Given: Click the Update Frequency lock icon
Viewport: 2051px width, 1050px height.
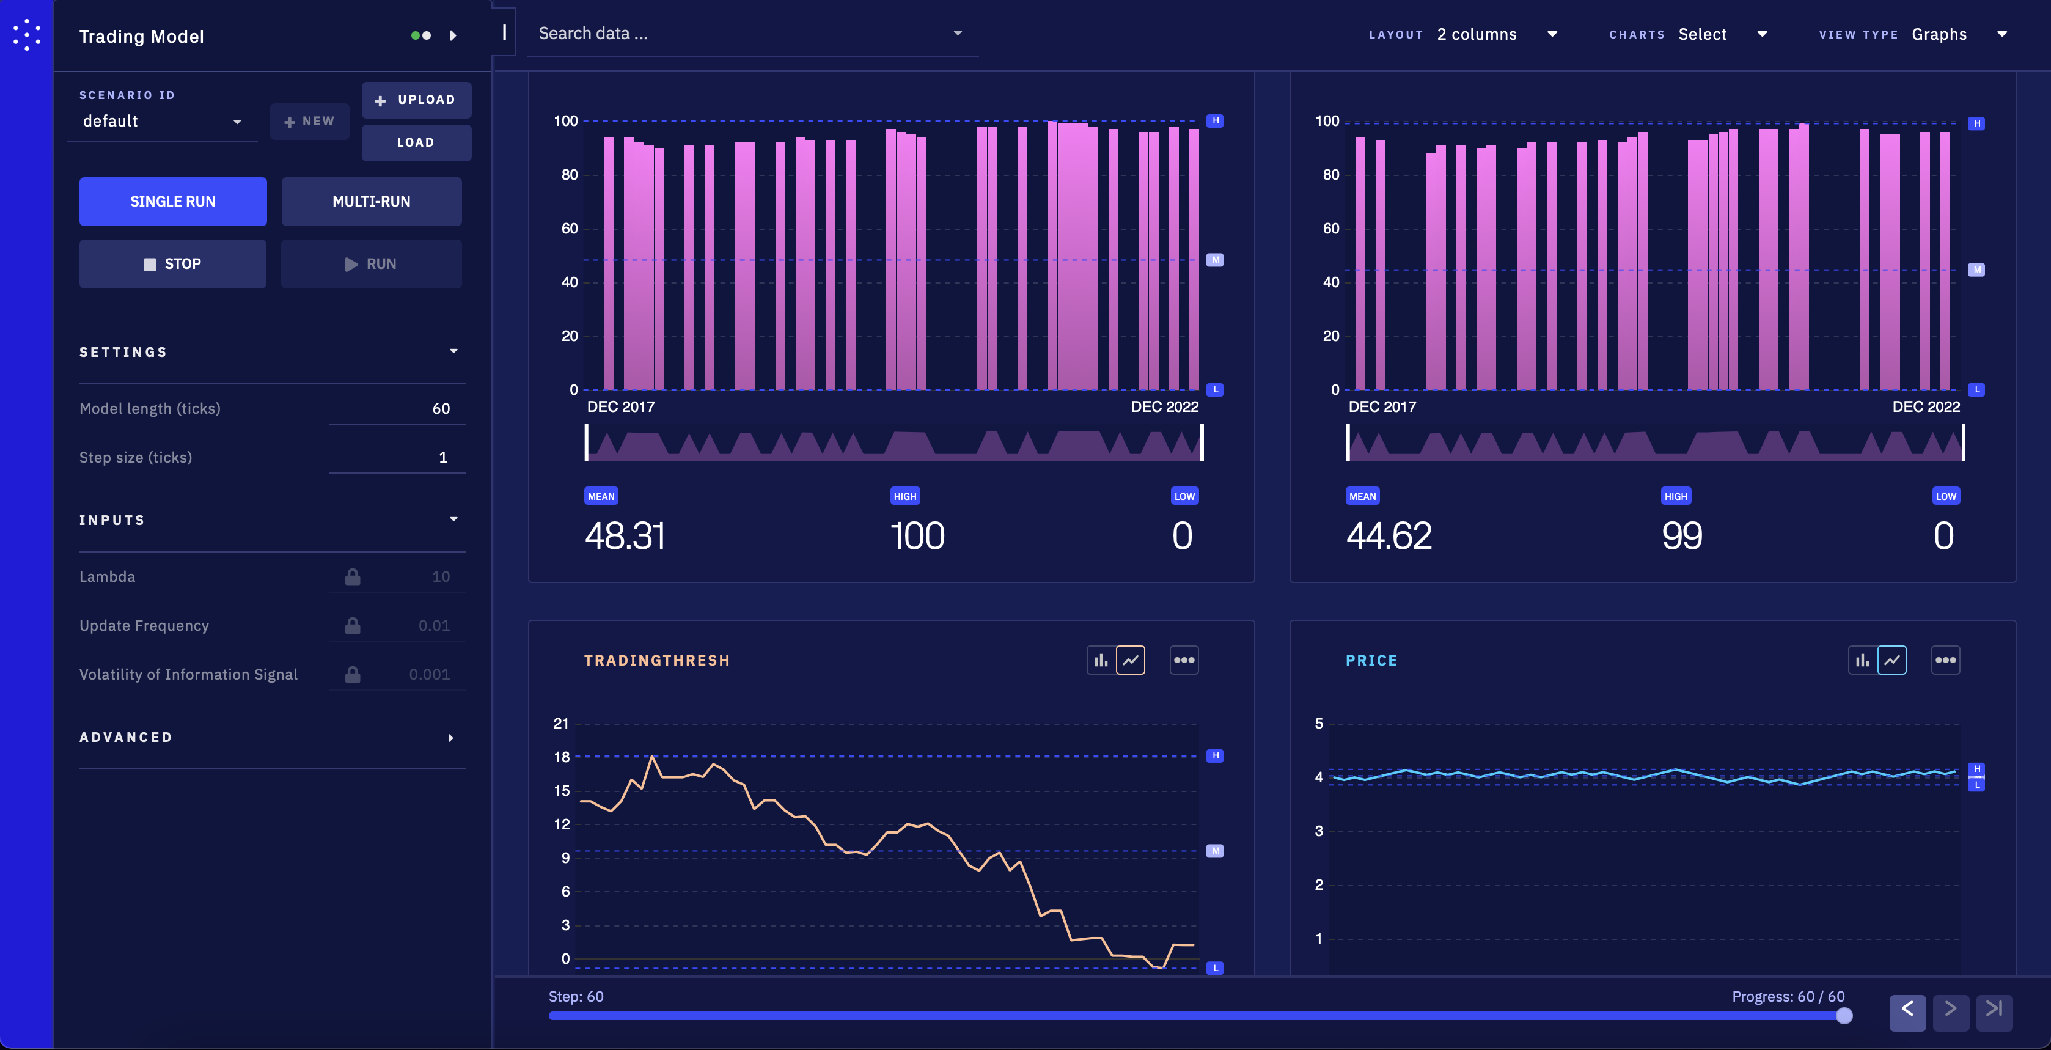Looking at the screenshot, I should click(x=353, y=626).
